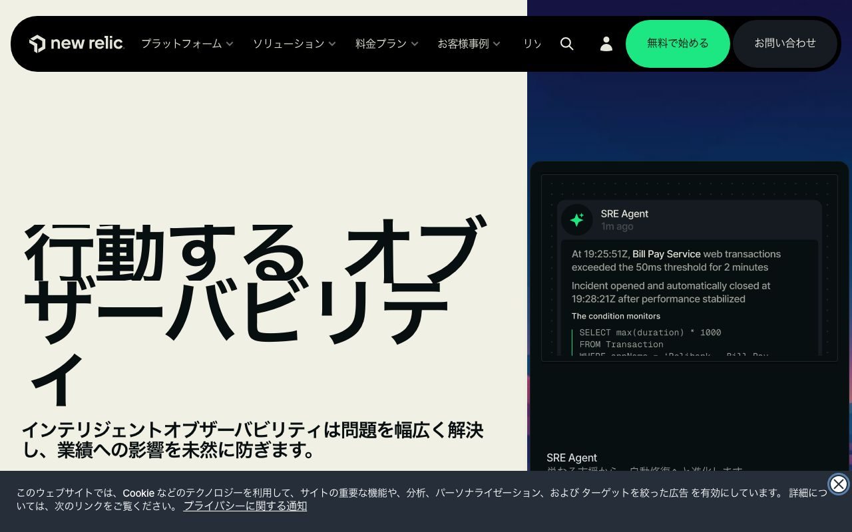
Task: Close the cookie notice banner
Action: pyautogui.click(x=839, y=484)
